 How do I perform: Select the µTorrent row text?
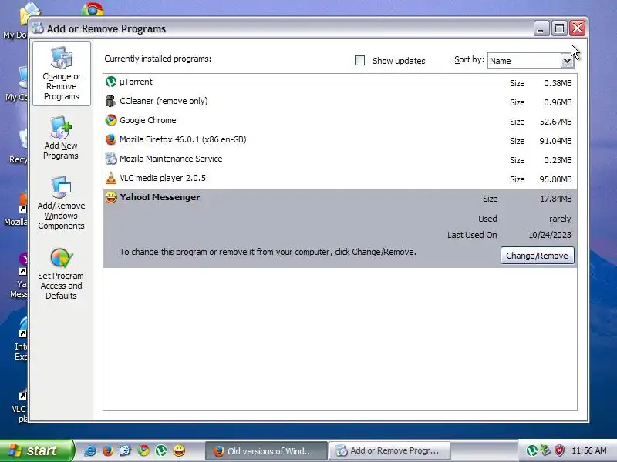coord(136,82)
